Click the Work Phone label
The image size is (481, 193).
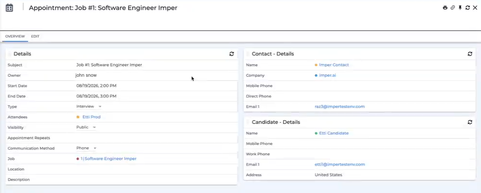tap(257, 154)
